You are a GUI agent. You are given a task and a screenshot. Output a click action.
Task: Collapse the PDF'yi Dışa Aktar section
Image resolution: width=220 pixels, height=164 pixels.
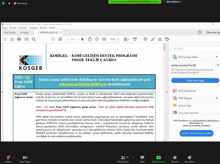[x=217, y=57]
